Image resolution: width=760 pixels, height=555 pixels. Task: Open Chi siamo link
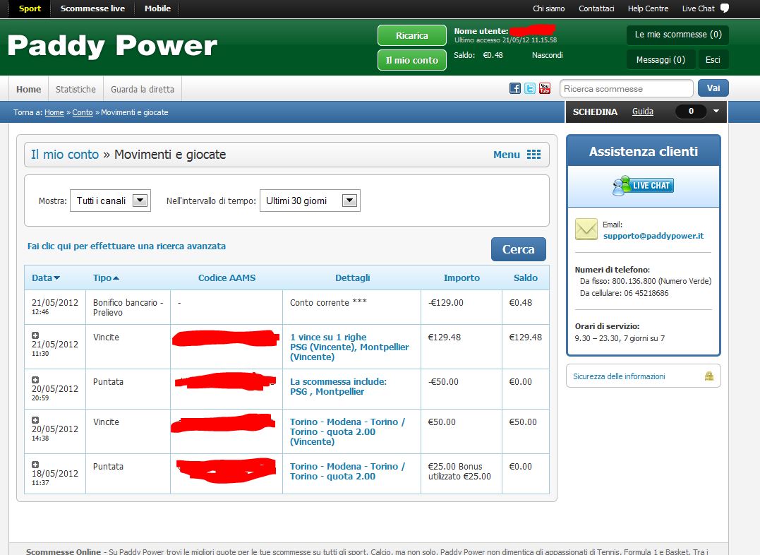tap(549, 8)
